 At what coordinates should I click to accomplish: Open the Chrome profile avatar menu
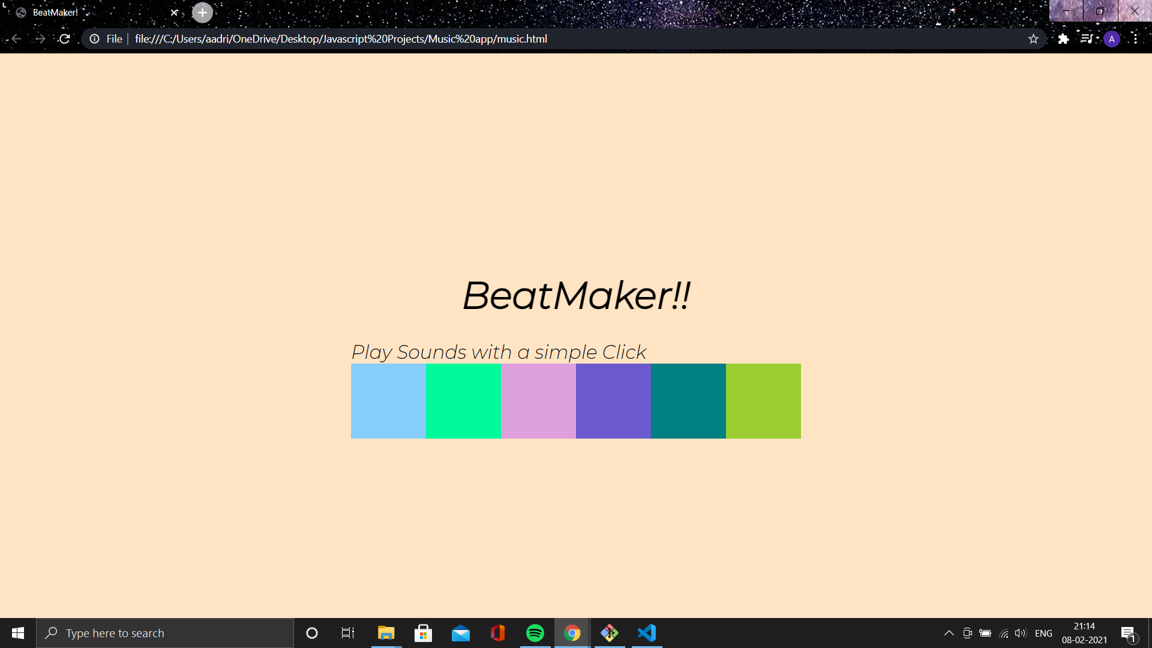[1112, 38]
